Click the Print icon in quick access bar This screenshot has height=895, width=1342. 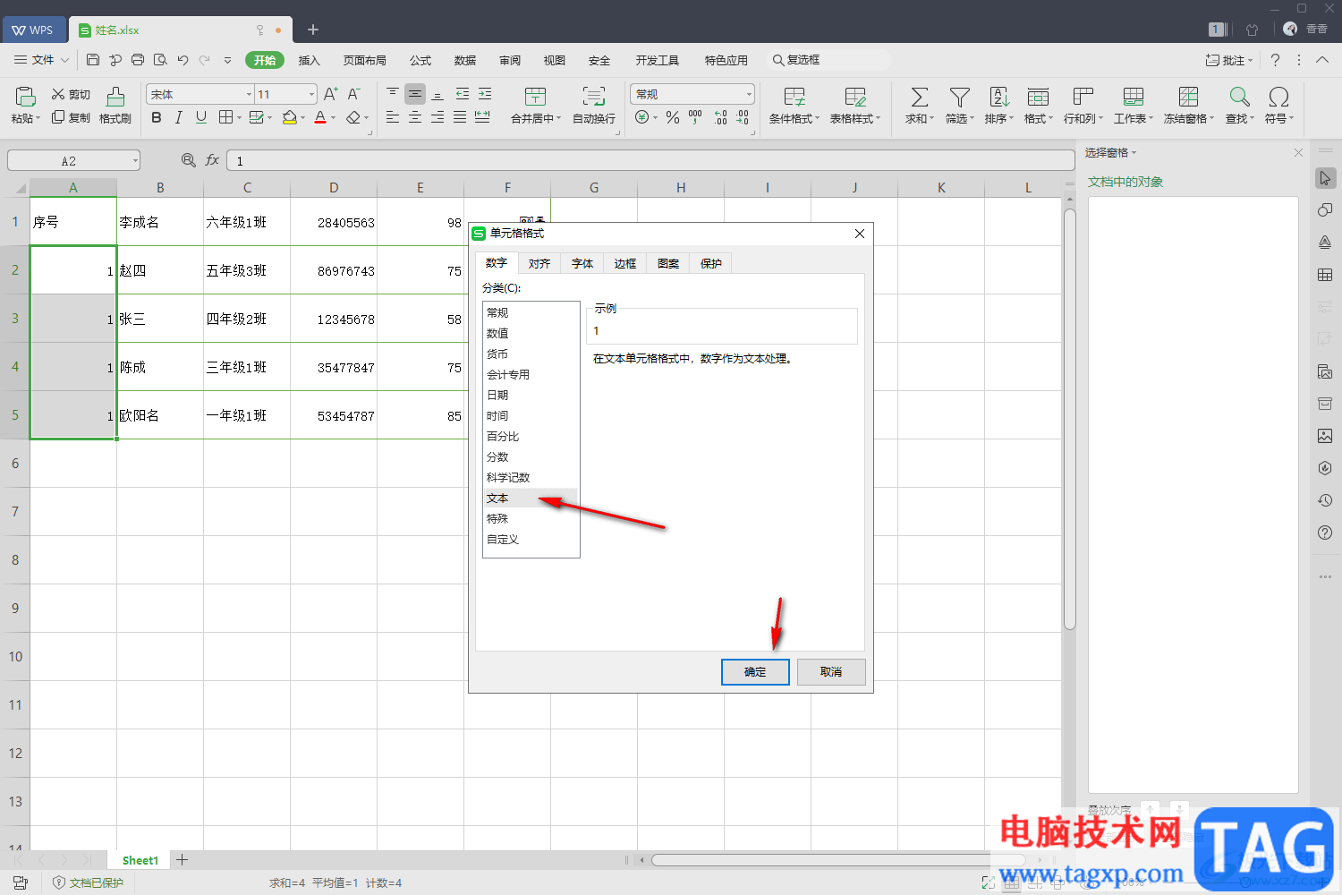138,60
